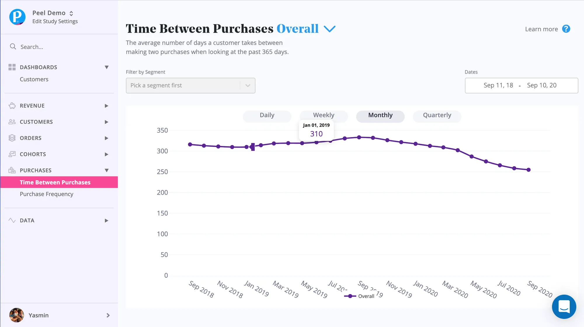
Task: Open the Customers dashboard item
Action: (x=34, y=79)
